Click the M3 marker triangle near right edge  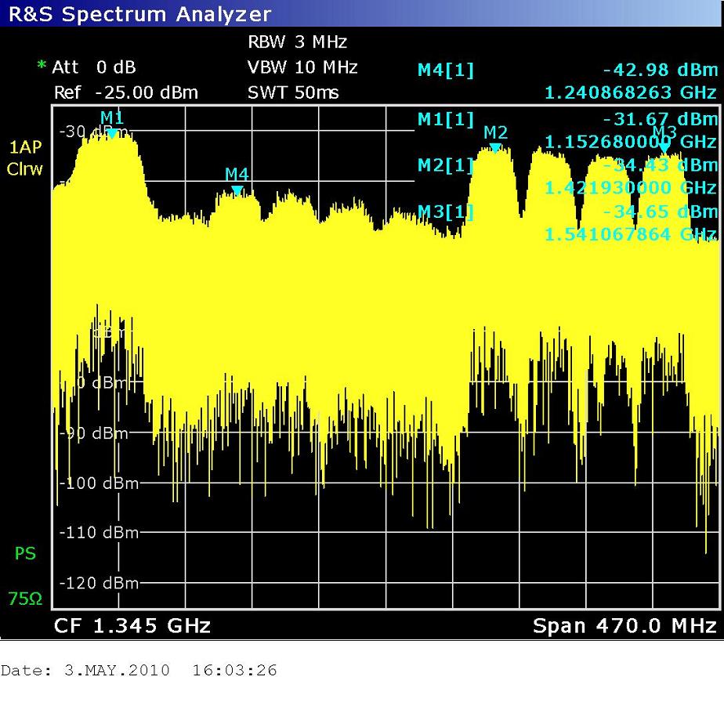(664, 147)
